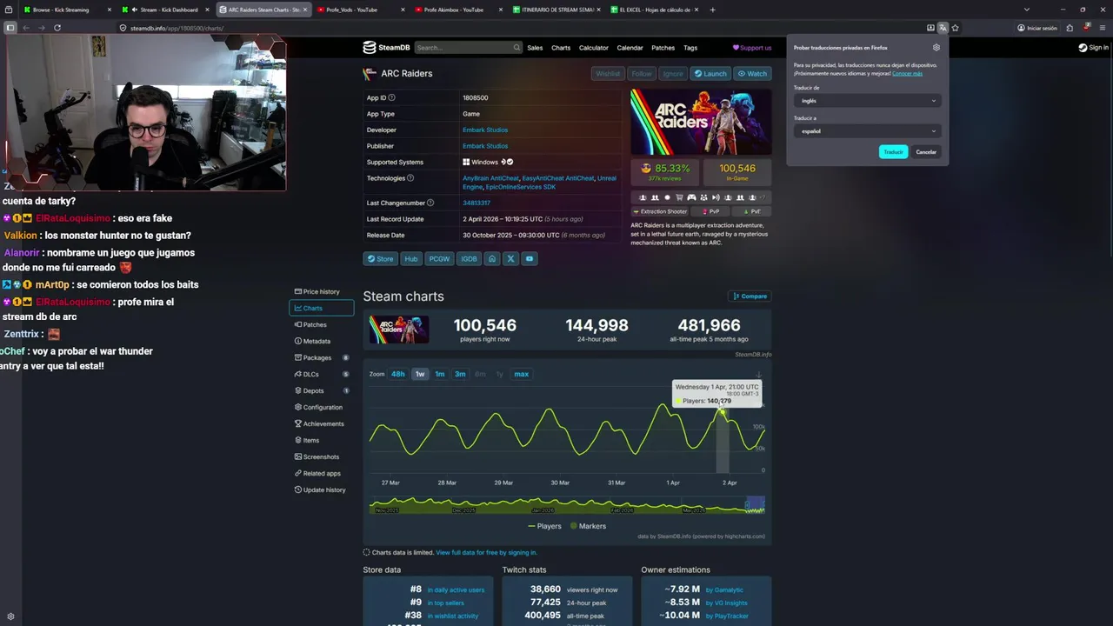
Task: Open the Screenshots sidebar item
Action: click(321, 456)
